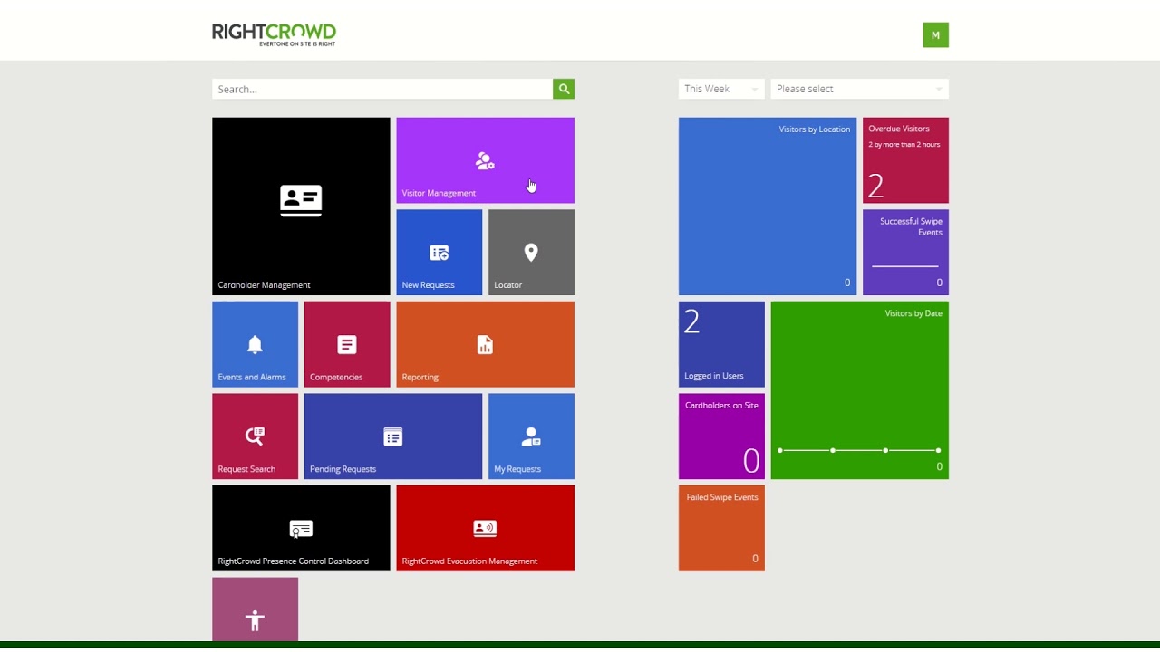The height and width of the screenshot is (652, 1160).
Task: Click the Pending Requests label
Action: 343,469
